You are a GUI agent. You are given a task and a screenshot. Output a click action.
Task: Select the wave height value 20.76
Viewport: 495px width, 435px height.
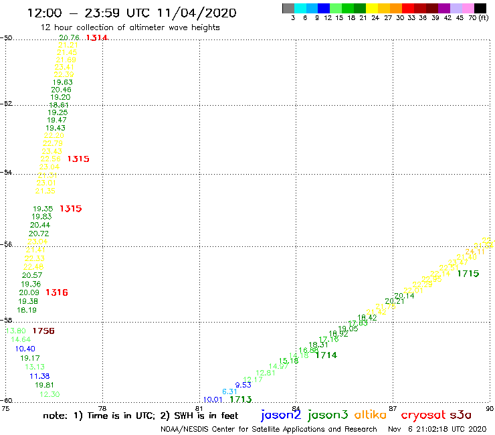[69, 37]
